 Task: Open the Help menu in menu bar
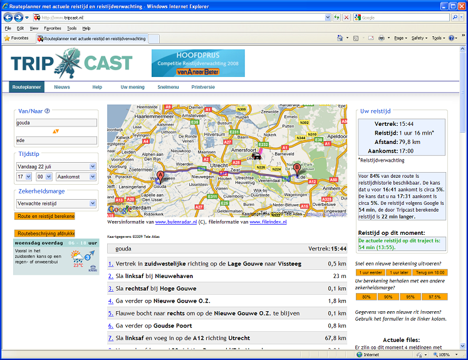pos(86,28)
